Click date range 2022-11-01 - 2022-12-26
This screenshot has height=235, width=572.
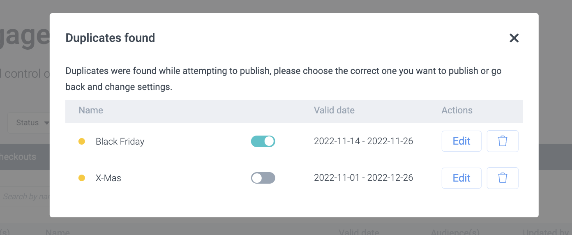[363, 178]
